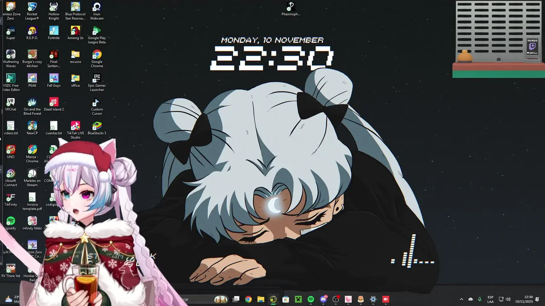
Task: Open Task View in the taskbar
Action: click(236, 299)
